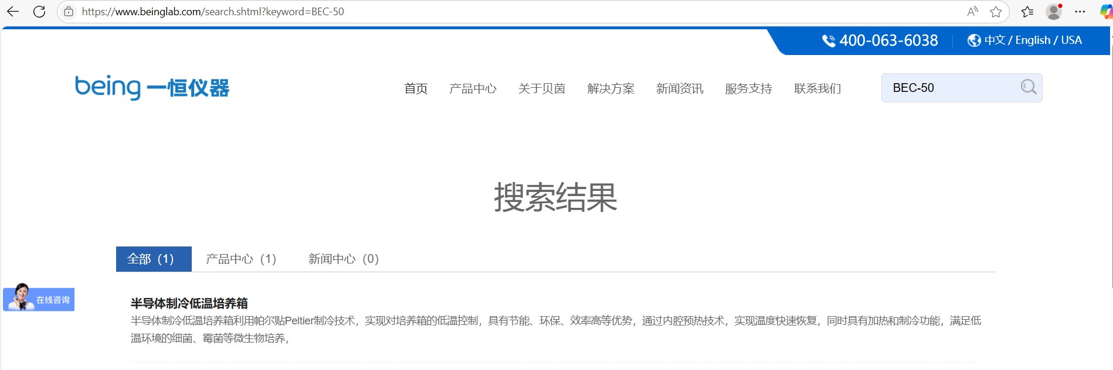
Task: Open 半导体制冷低温培养箱 search result
Action: point(189,303)
